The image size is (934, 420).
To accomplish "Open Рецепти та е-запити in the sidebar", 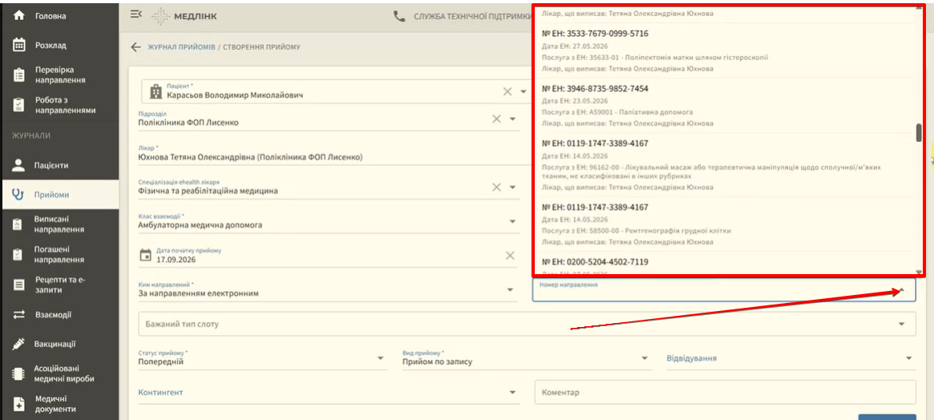I will 59,285.
